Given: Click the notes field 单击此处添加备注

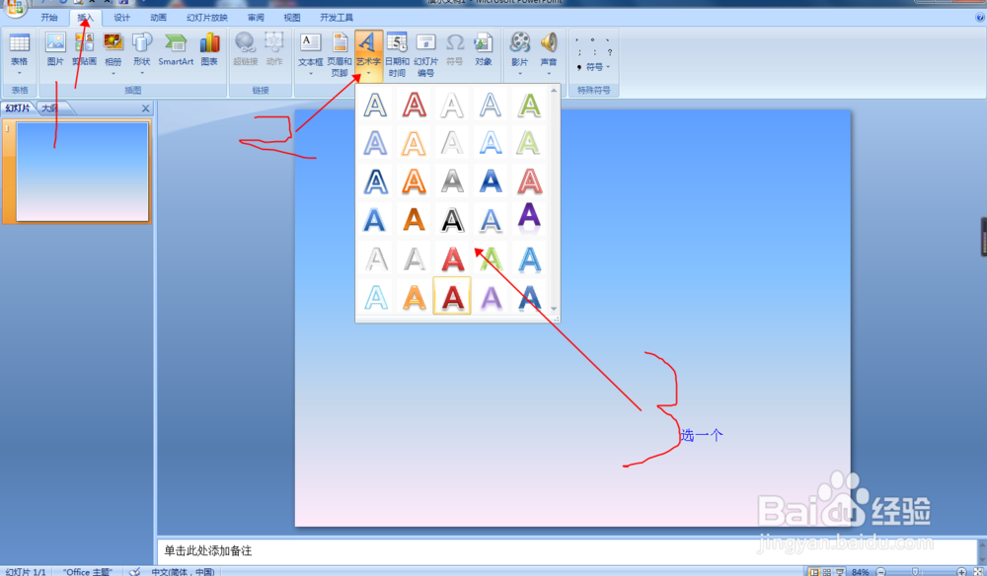Looking at the screenshot, I should (567, 550).
